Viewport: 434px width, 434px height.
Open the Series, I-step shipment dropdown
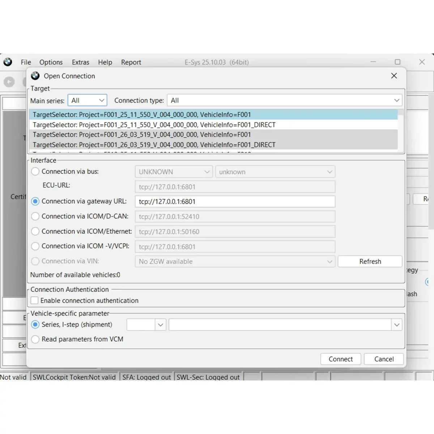pyautogui.click(x=161, y=324)
